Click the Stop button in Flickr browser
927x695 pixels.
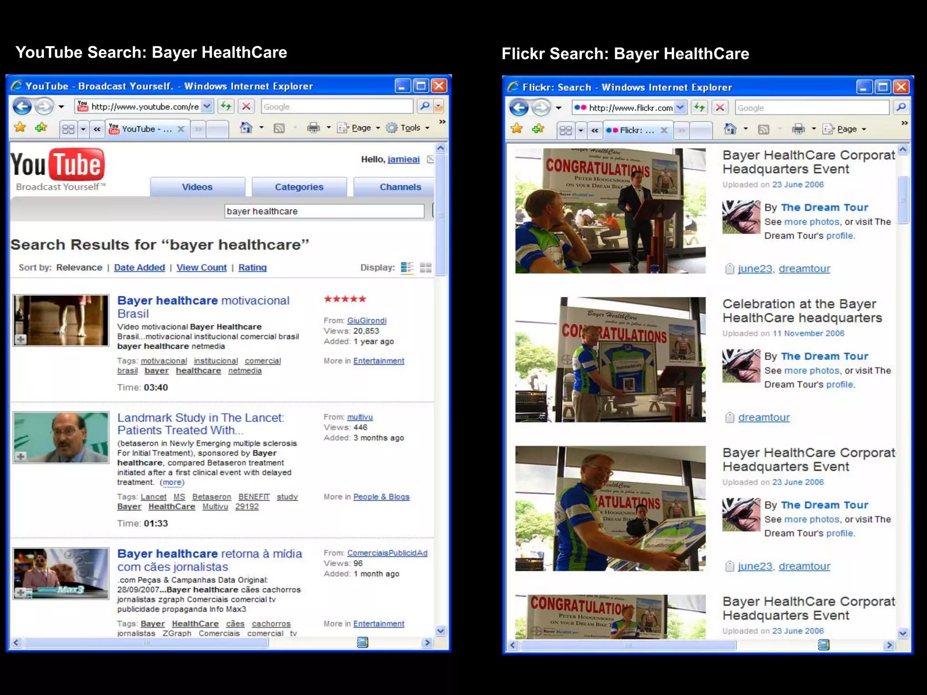click(x=720, y=108)
